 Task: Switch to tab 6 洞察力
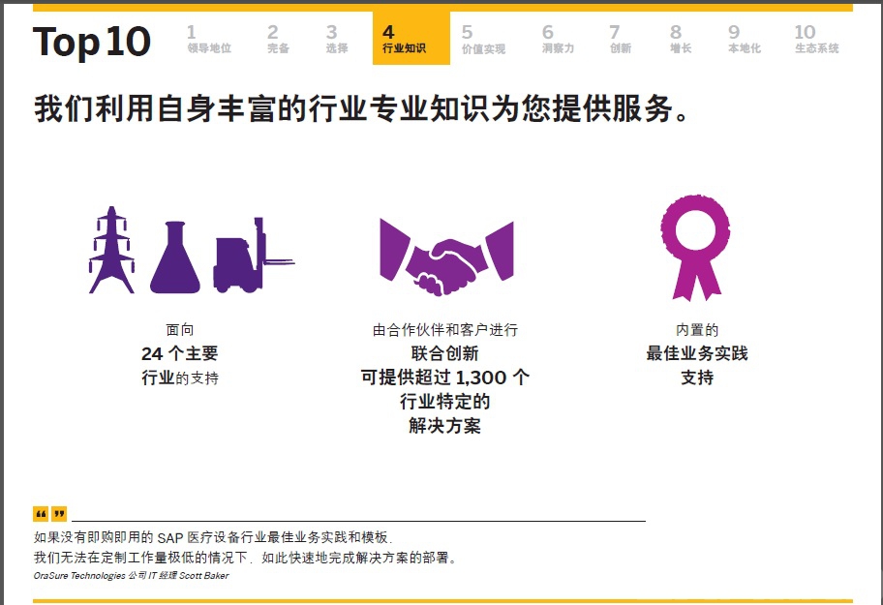pos(558,40)
